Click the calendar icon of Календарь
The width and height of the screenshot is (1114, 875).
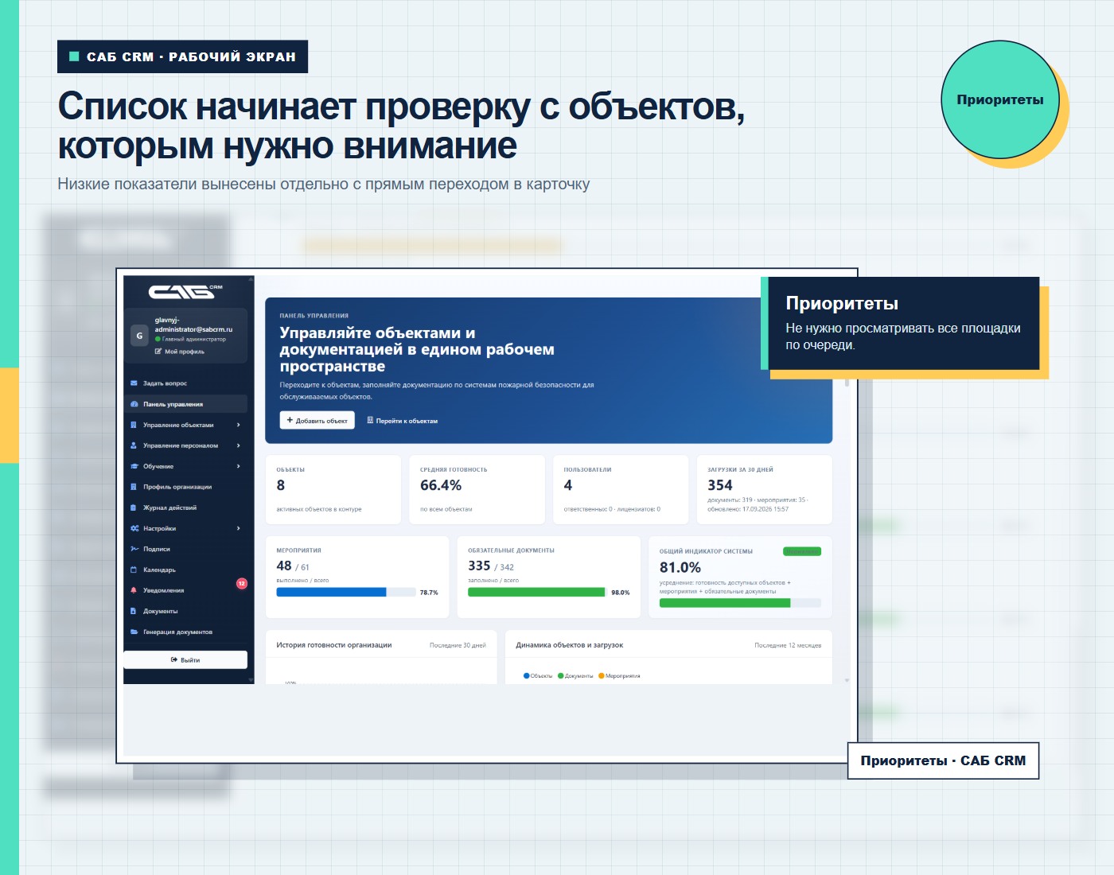(x=134, y=570)
